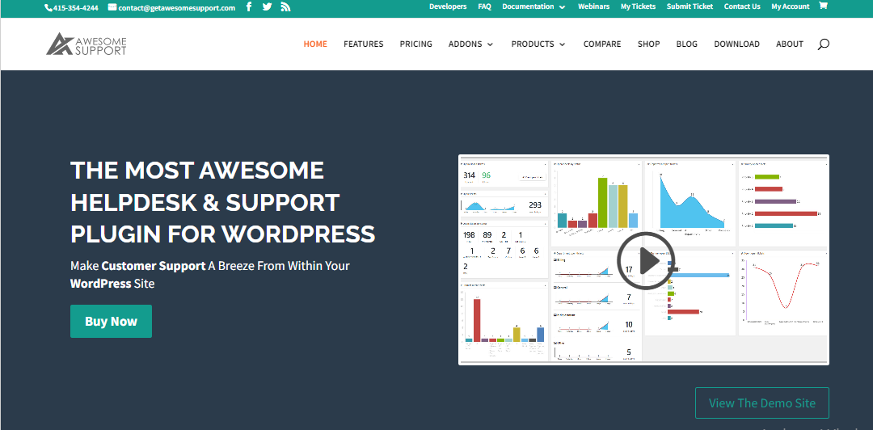The image size is (873, 430).
Task: Open My Account link
Action: pos(790,6)
